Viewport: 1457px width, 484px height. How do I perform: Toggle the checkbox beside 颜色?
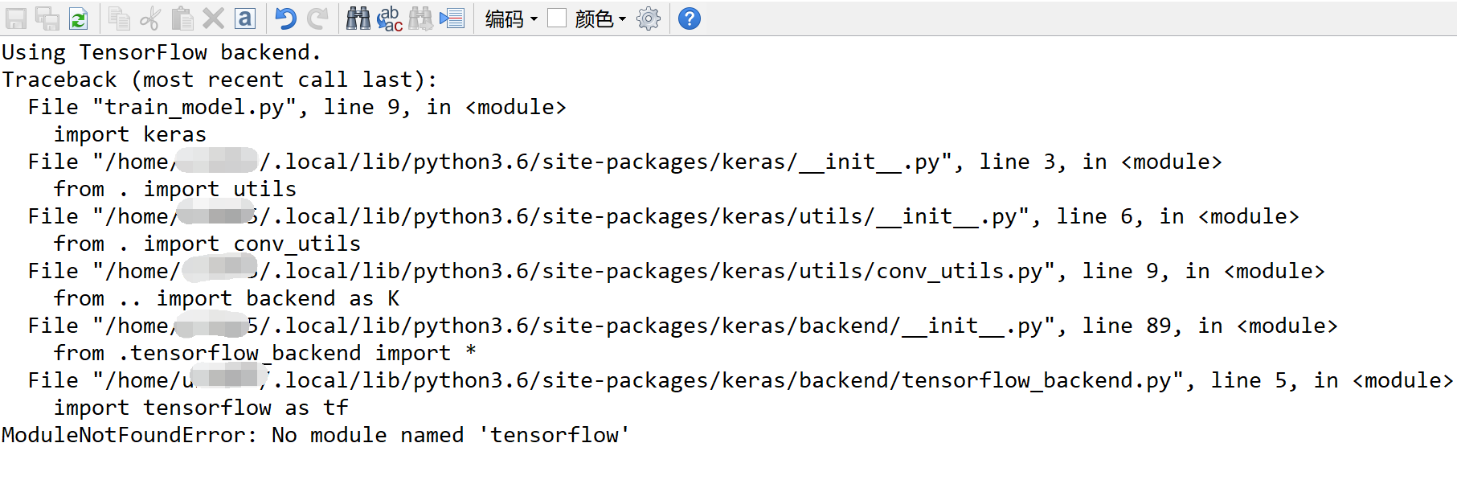(x=557, y=18)
